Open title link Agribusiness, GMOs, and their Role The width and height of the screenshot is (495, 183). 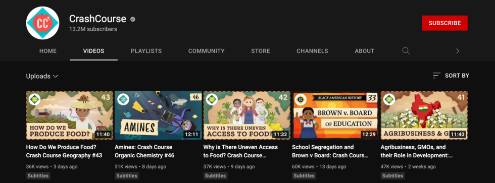coord(417,151)
